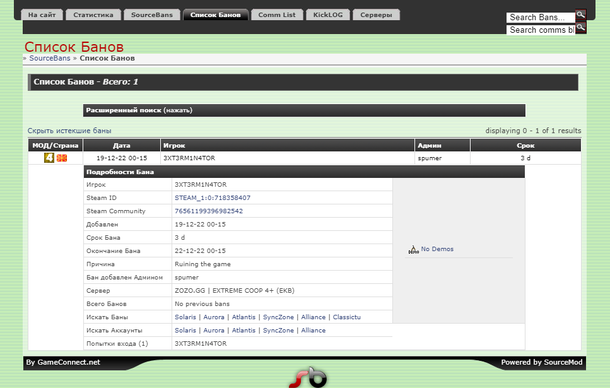
Task: Collapse the Подробности Бана details header
Action: tap(304, 172)
